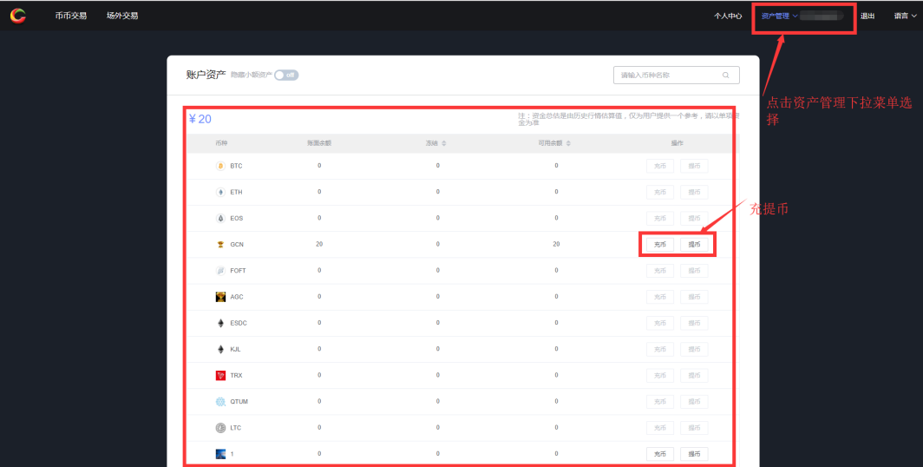Screen dimensions: 923x467
Task: Open the 币币交易 menu item
Action: [71, 16]
